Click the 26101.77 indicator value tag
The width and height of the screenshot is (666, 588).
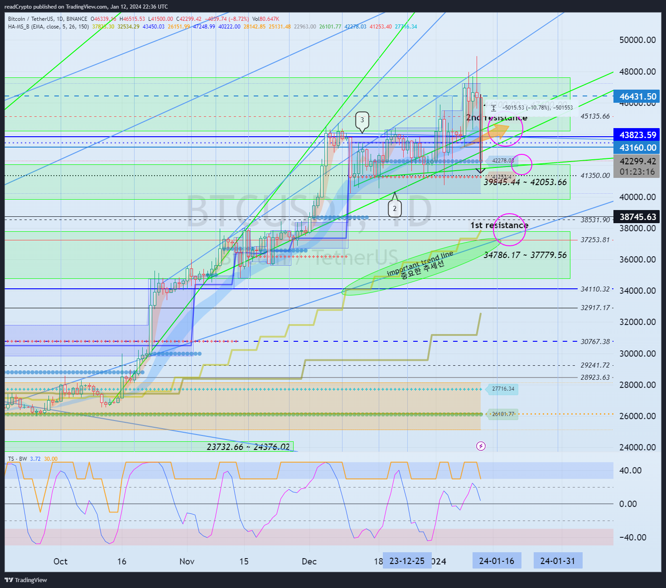pyautogui.click(x=503, y=414)
